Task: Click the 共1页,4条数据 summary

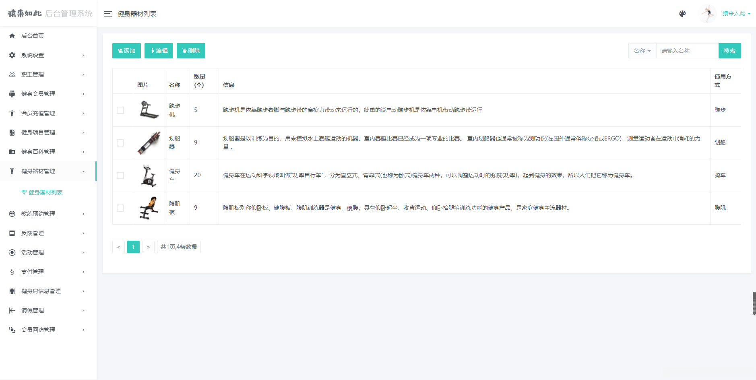Action: pos(179,247)
